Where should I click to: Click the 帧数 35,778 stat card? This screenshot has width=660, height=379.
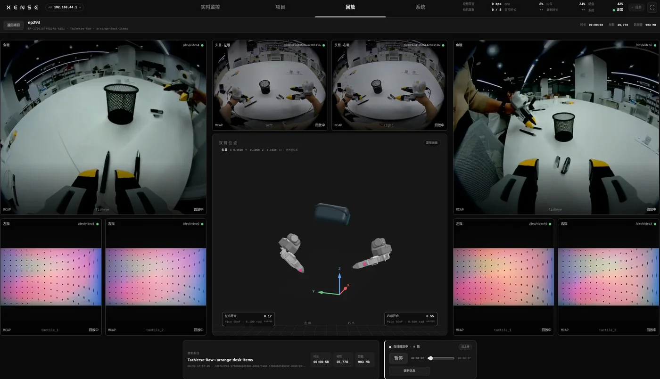[342, 360]
